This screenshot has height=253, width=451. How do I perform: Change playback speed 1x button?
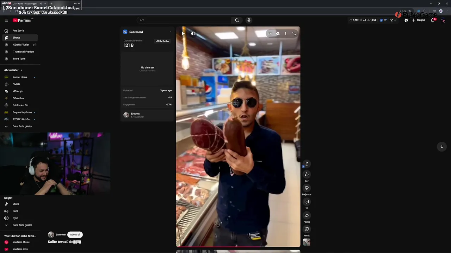pos(307,163)
